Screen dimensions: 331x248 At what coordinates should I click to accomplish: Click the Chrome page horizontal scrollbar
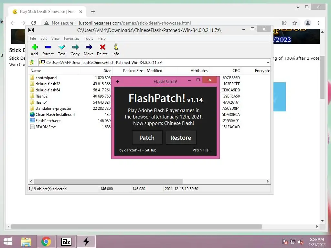click(x=136, y=226)
